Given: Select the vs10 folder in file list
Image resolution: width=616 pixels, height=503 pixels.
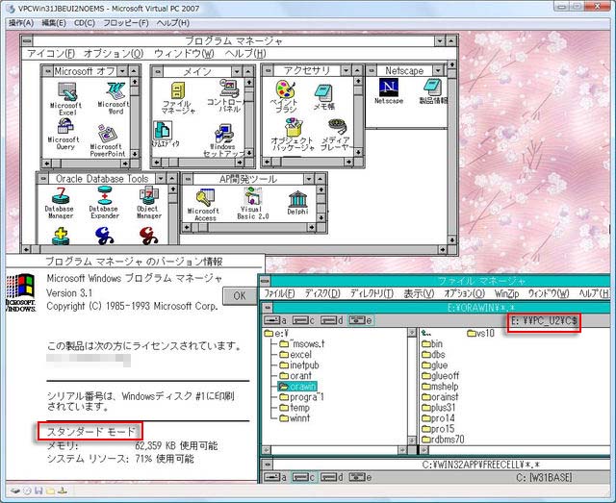Looking at the screenshot, I should [x=481, y=334].
